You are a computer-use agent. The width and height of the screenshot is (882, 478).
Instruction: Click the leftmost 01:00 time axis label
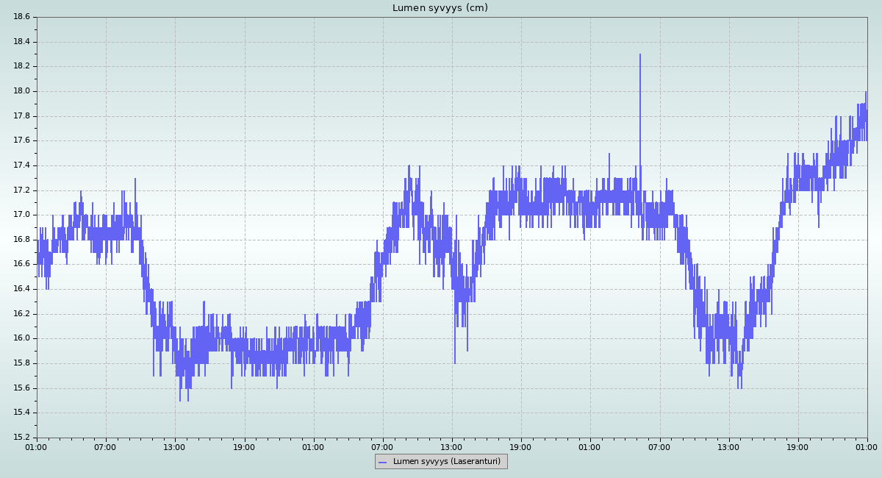(36, 446)
